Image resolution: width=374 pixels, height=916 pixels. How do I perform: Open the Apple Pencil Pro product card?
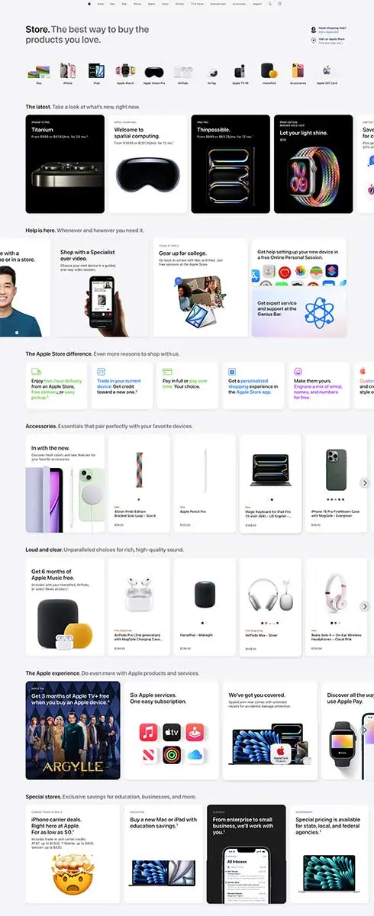click(205, 483)
